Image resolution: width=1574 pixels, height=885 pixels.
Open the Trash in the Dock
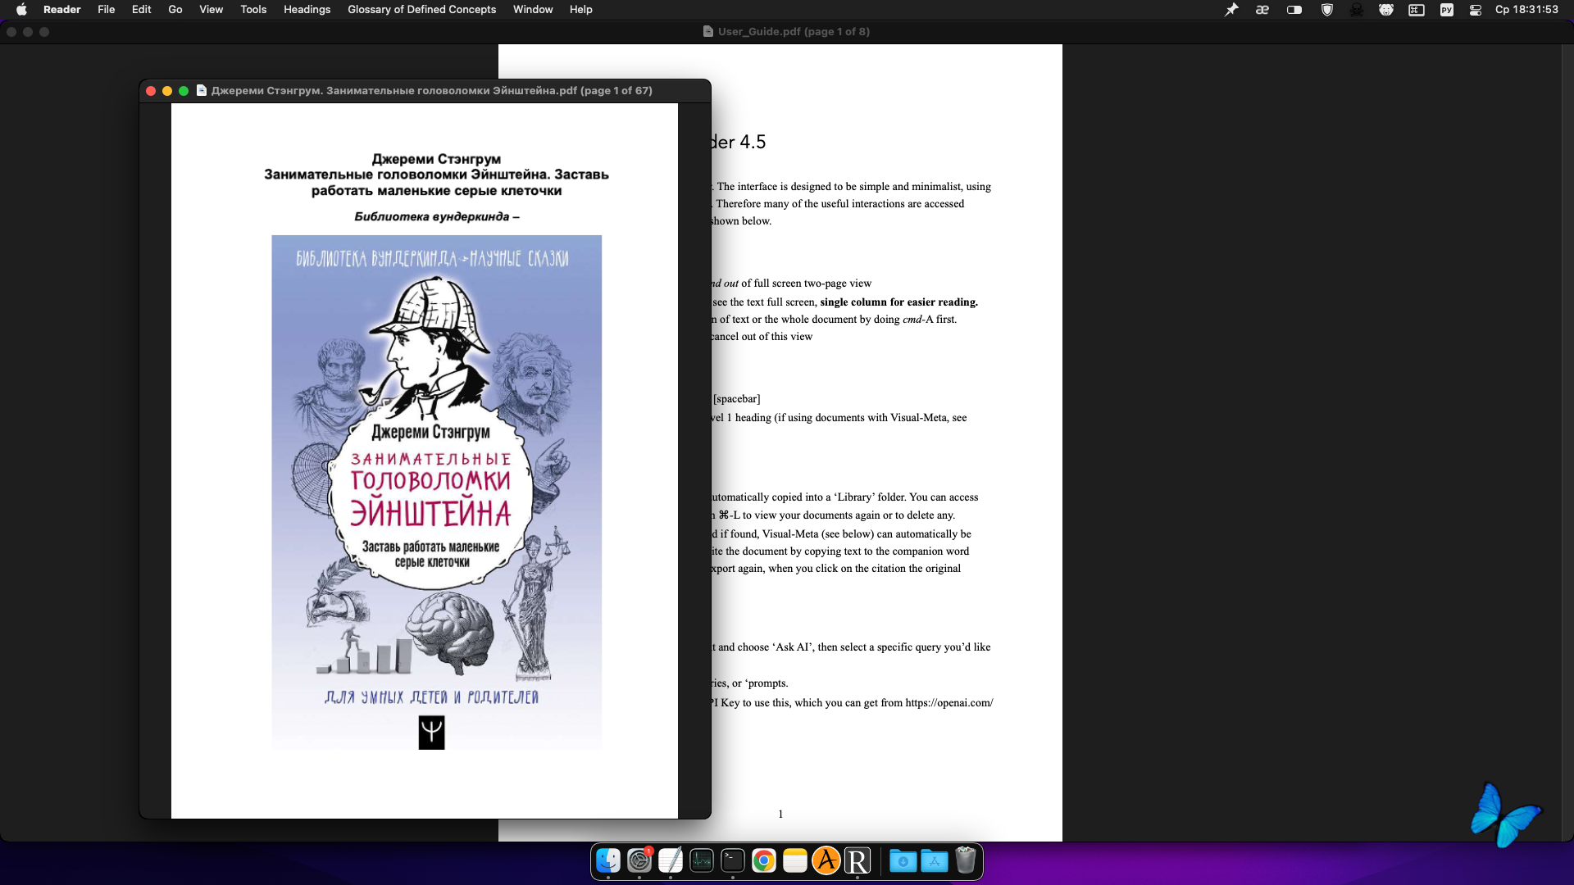966,860
